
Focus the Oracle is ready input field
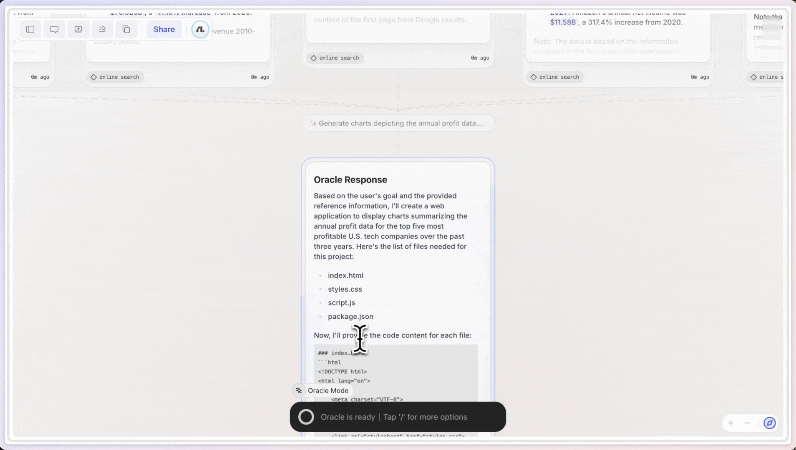[398, 417]
